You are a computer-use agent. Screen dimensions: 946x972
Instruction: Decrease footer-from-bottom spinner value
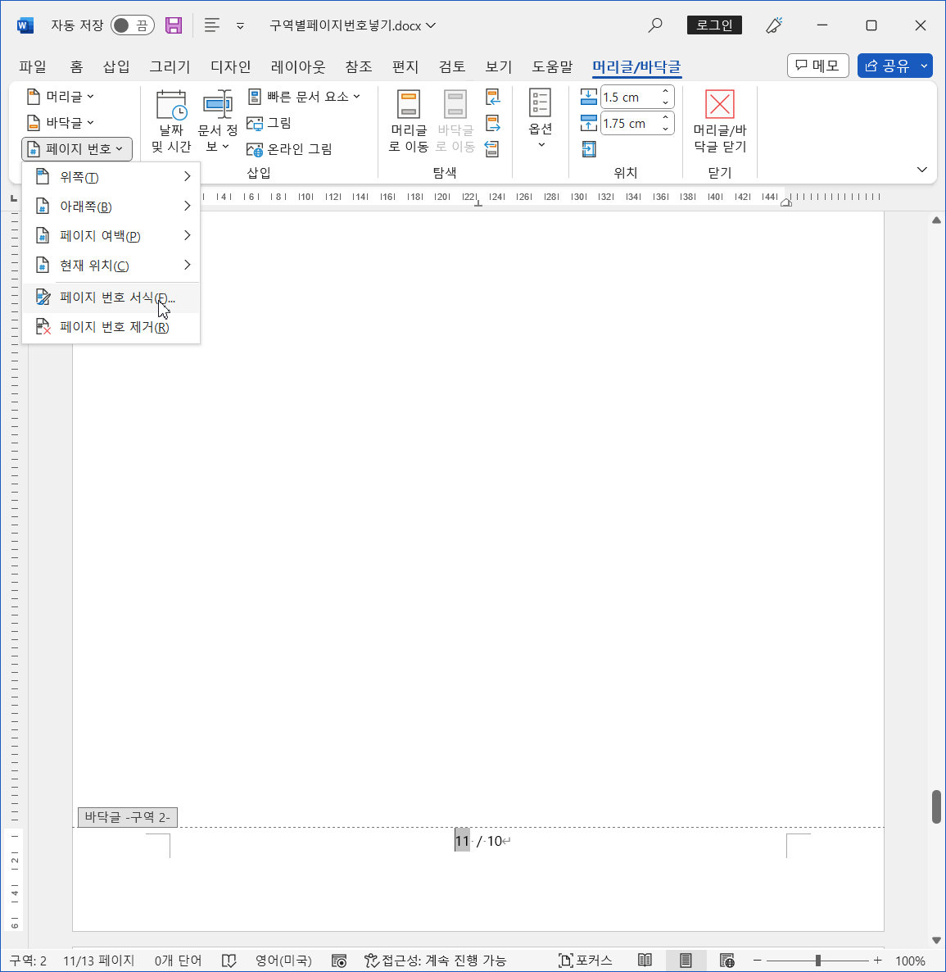click(x=665, y=129)
